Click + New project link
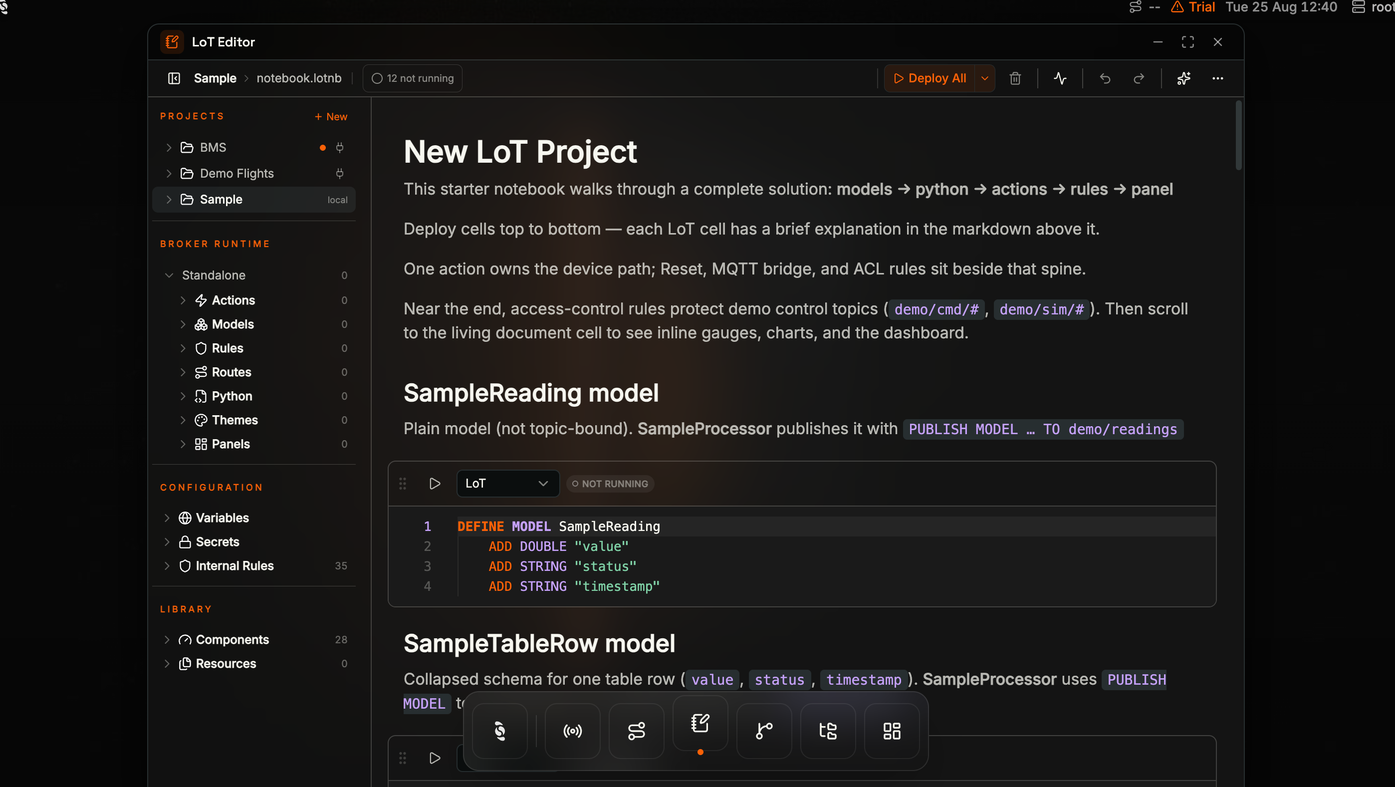The image size is (1395, 787). coord(331,116)
